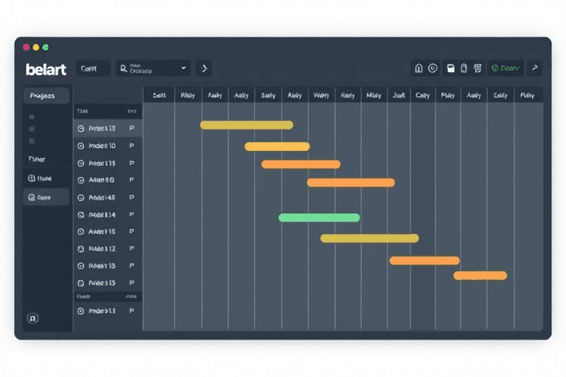
Task: Select the green task bar in the Gantt chart
Action: pyautogui.click(x=319, y=218)
